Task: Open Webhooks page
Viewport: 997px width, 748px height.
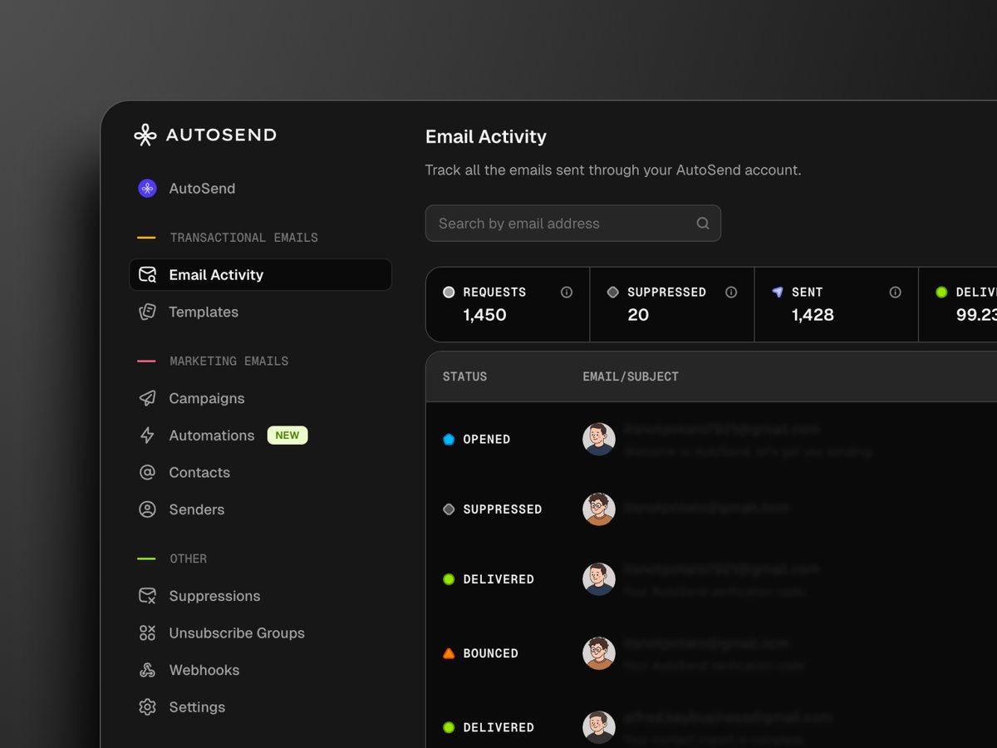Action: coord(204,670)
